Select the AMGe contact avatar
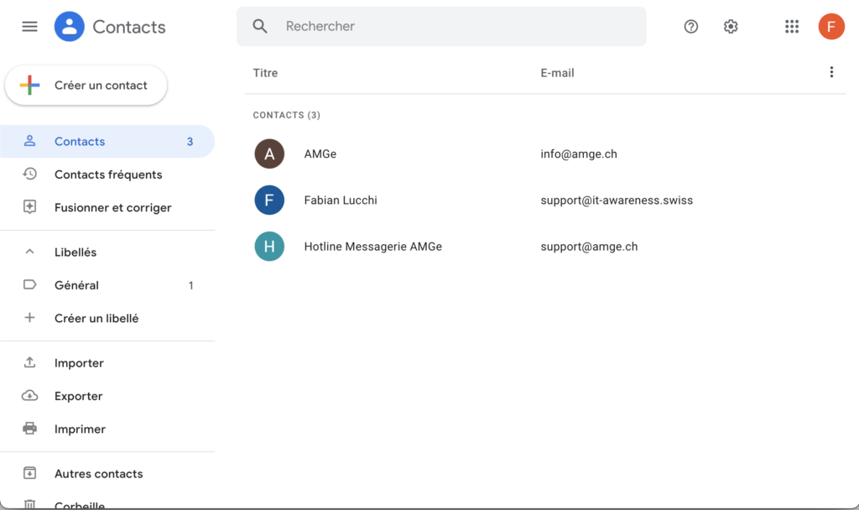Screen dimensions: 859x510 tap(269, 154)
